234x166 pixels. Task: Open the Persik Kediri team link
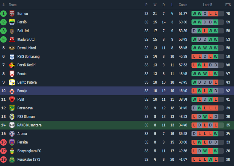click(26, 65)
